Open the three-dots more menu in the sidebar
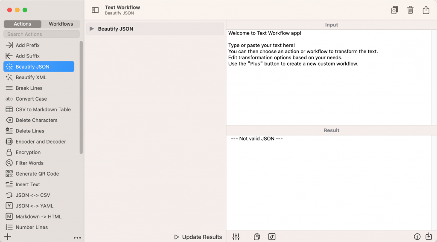This screenshot has width=437, height=242. coord(77,238)
